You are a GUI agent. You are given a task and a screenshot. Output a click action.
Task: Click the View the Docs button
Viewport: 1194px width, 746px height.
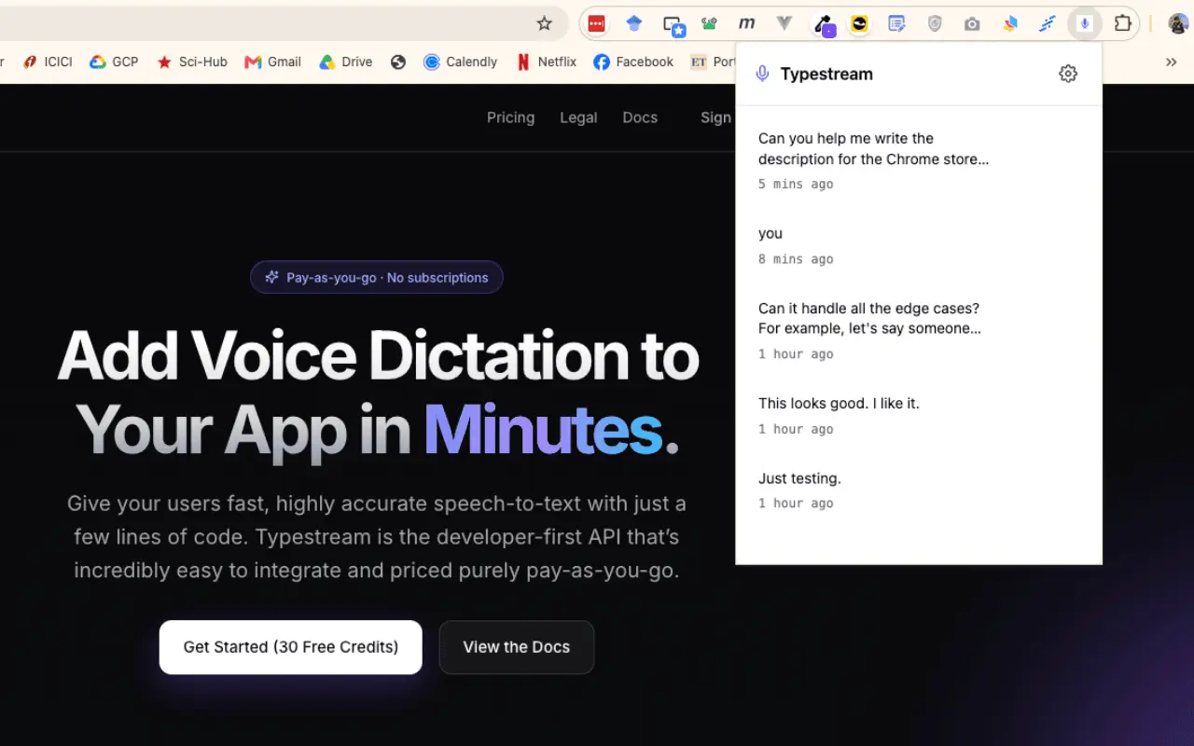pyautogui.click(x=517, y=647)
